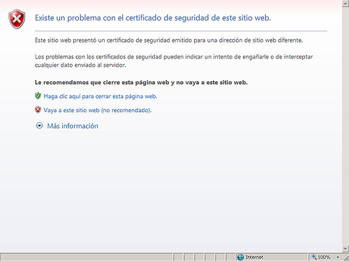Click the scrollbar down arrow
This screenshot has width=349, height=261.
[x=346, y=248]
